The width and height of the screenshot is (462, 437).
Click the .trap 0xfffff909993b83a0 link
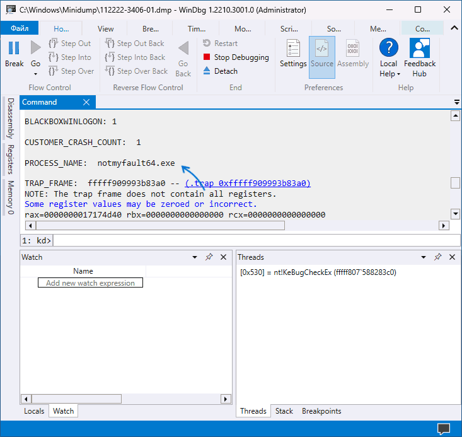tap(248, 184)
